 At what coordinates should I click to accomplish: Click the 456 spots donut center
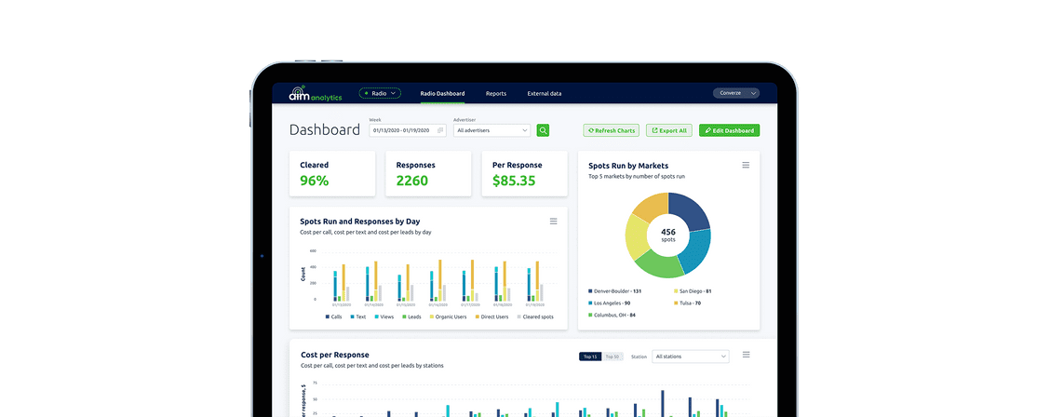pyautogui.click(x=668, y=235)
